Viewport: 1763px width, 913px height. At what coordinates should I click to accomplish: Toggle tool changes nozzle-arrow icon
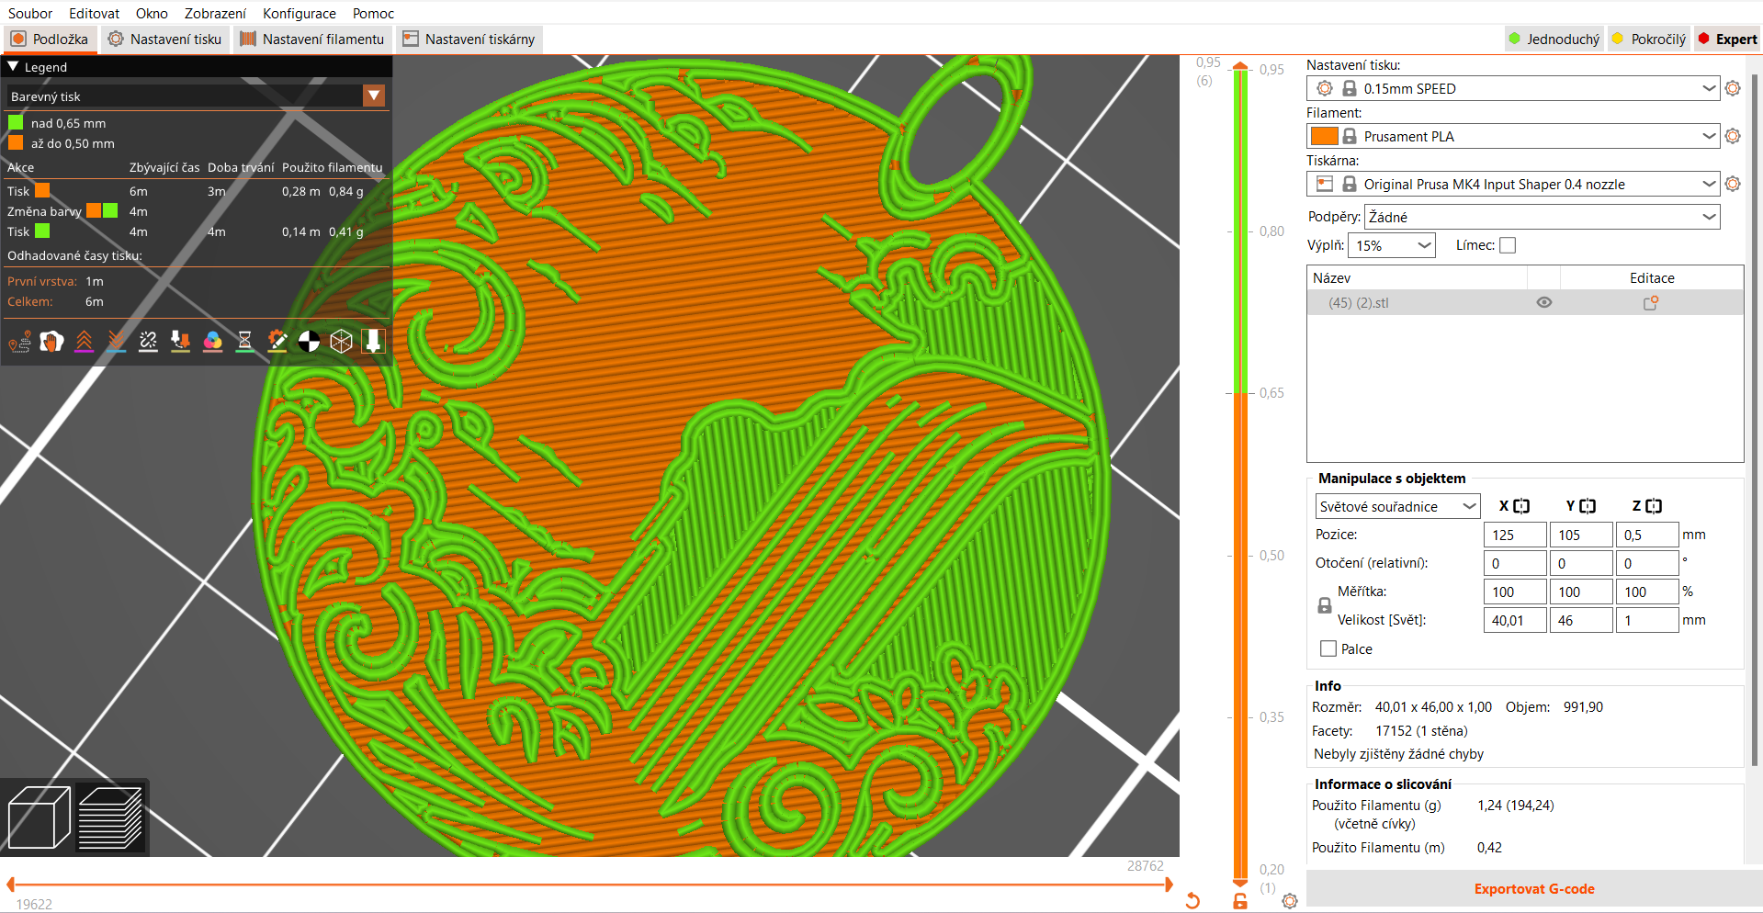coord(180,342)
